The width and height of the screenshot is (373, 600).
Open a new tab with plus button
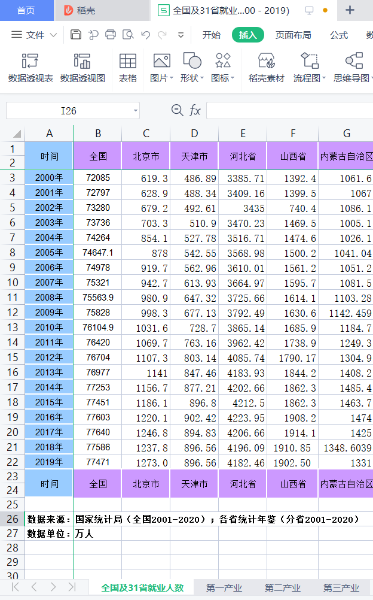(x=350, y=10)
